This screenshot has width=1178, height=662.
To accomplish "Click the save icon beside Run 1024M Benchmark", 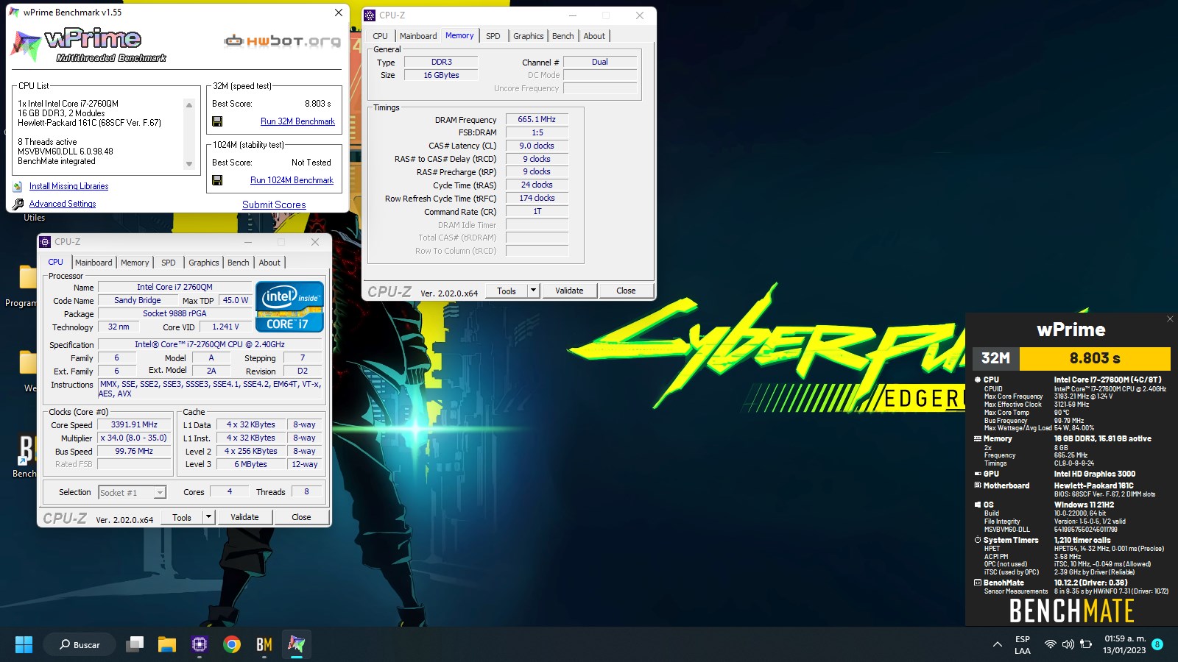I will (217, 180).
